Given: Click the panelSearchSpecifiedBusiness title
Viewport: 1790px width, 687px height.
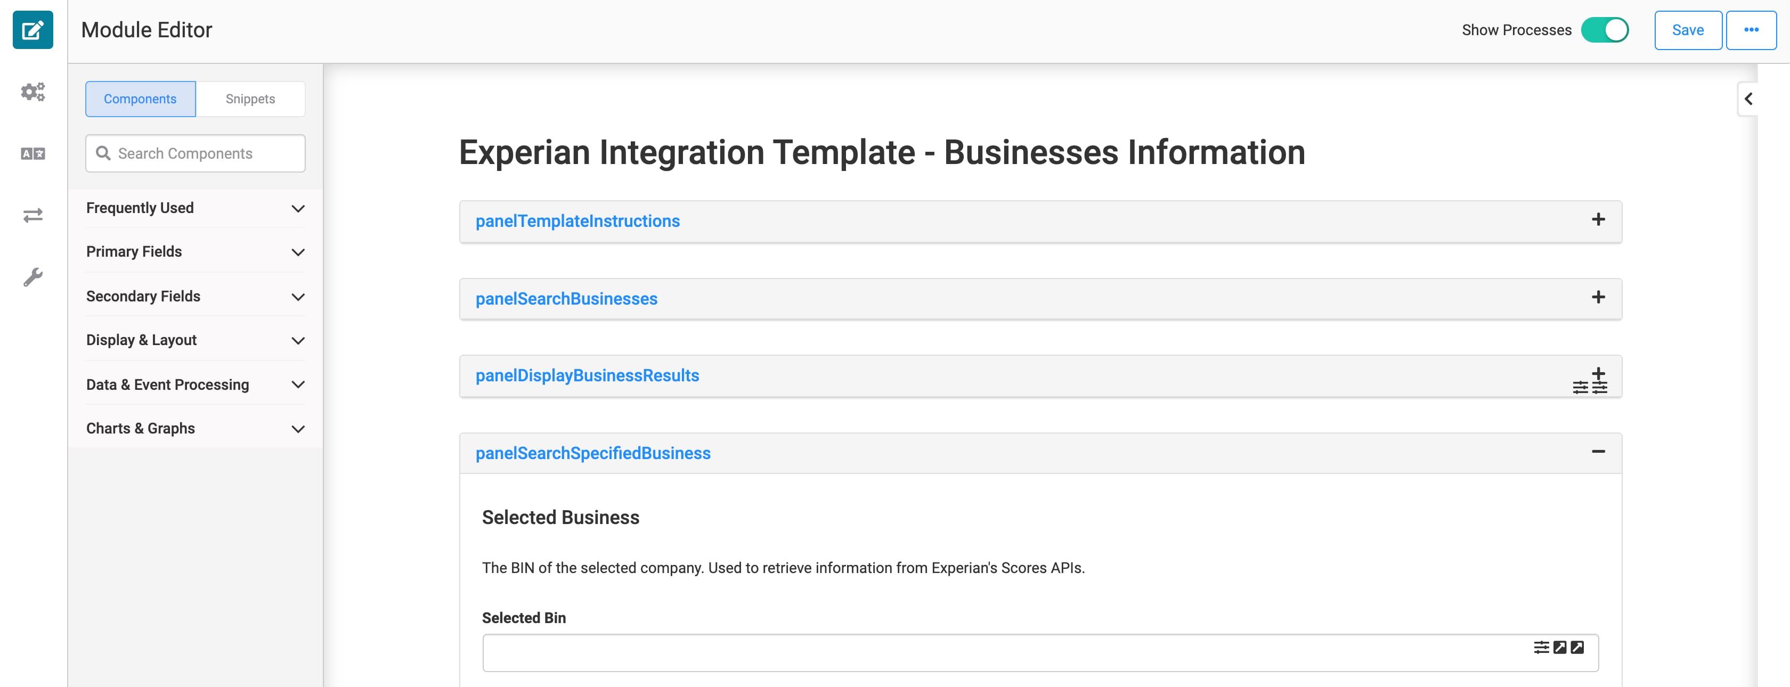Looking at the screenshot, I should pyautogui.click(x=593, y=453).
